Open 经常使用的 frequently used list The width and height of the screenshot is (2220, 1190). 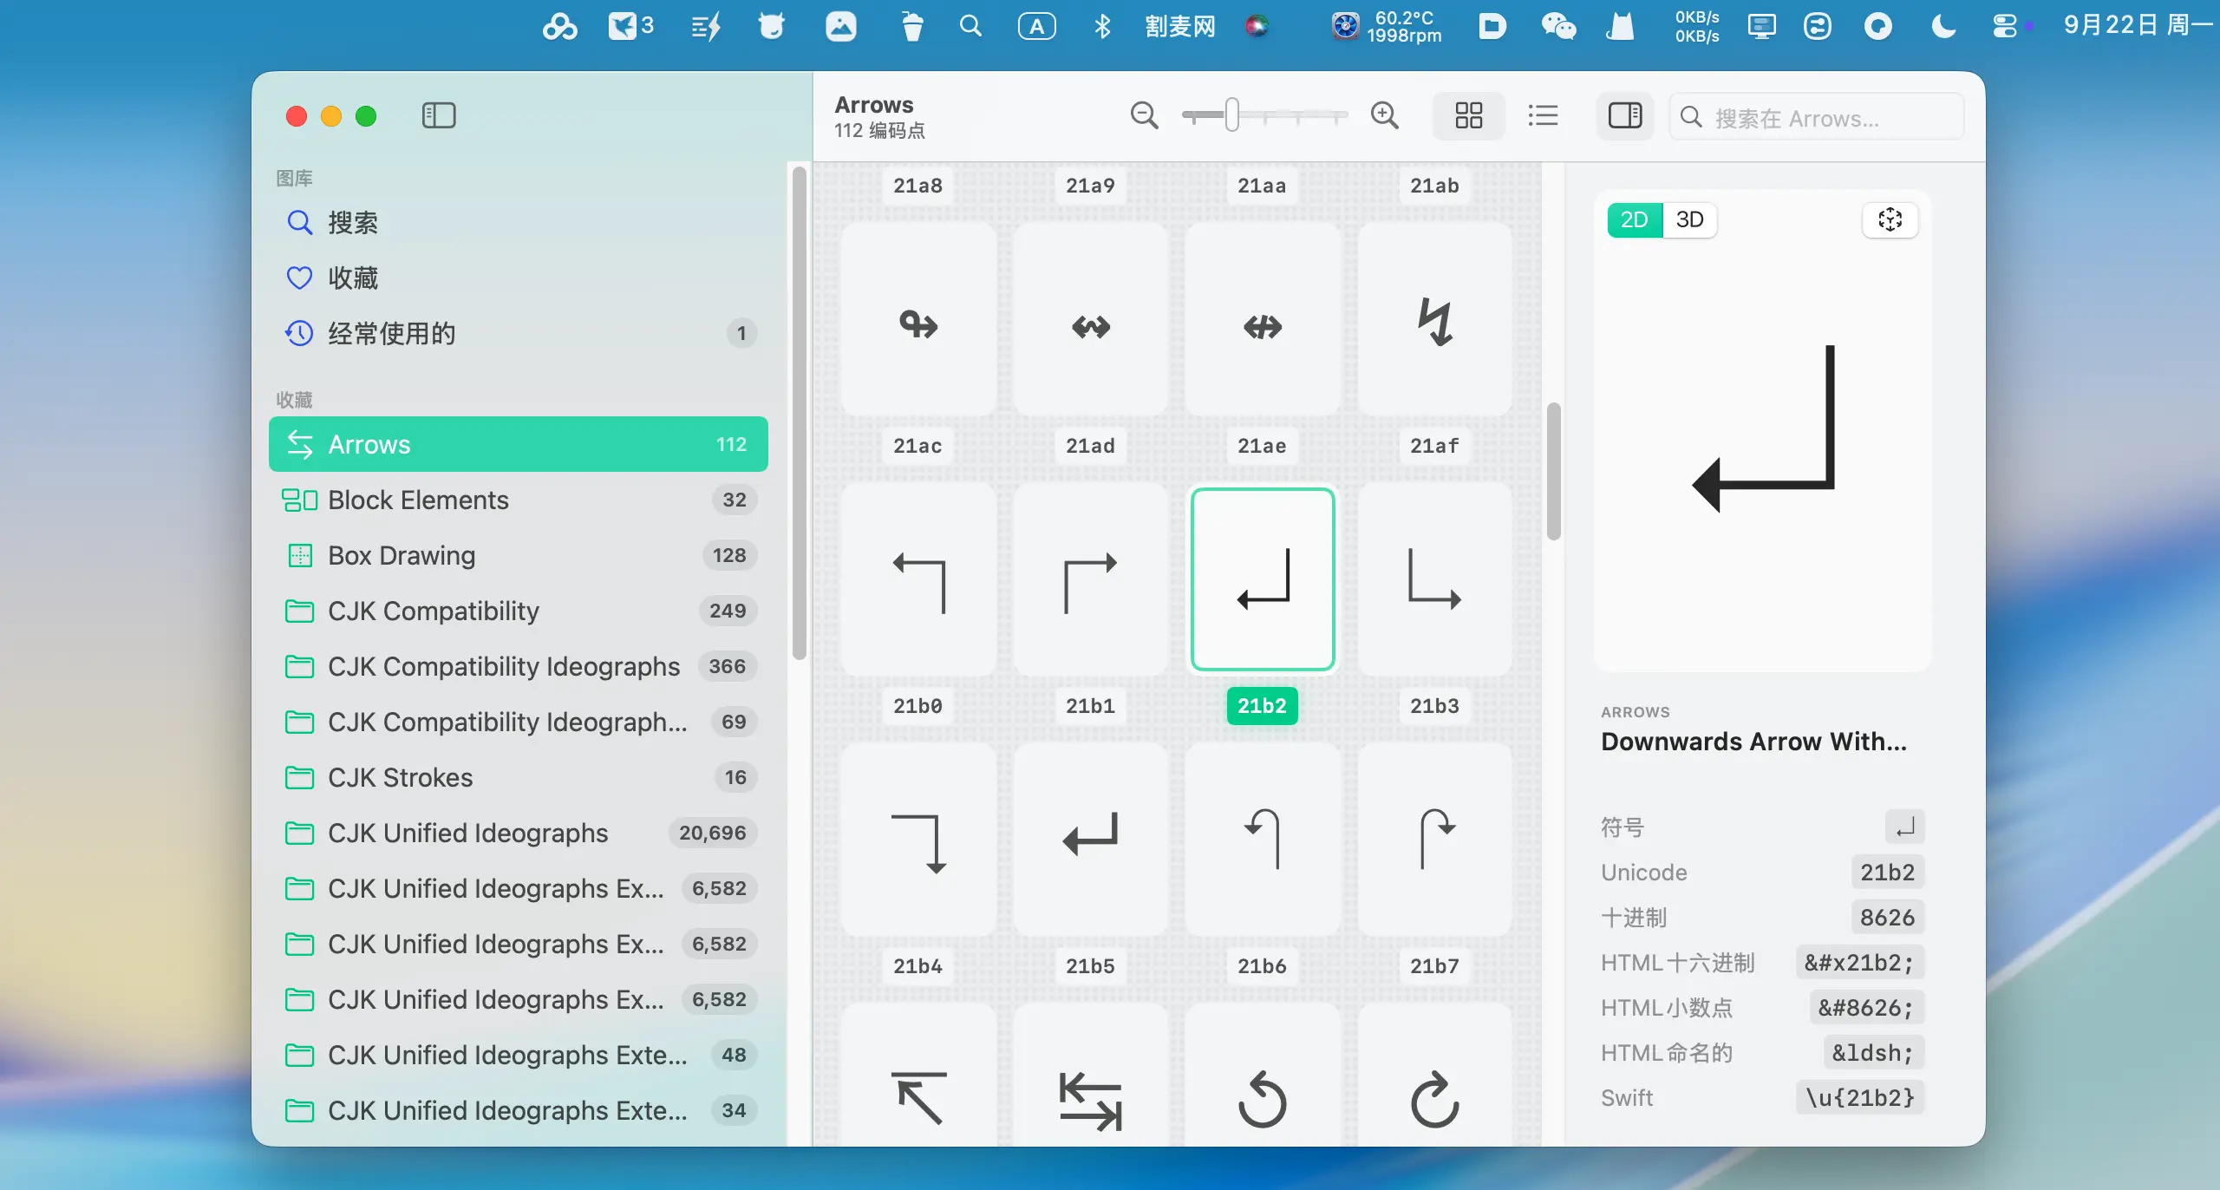click(x=390, y=334)
